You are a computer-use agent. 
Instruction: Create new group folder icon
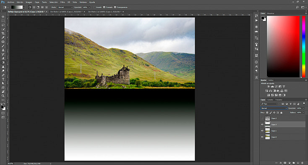click(294, 163)
